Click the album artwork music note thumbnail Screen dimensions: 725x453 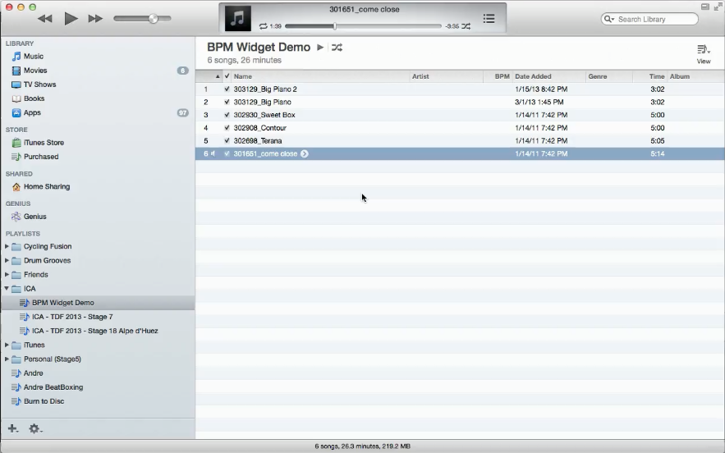tap(238, 18)
